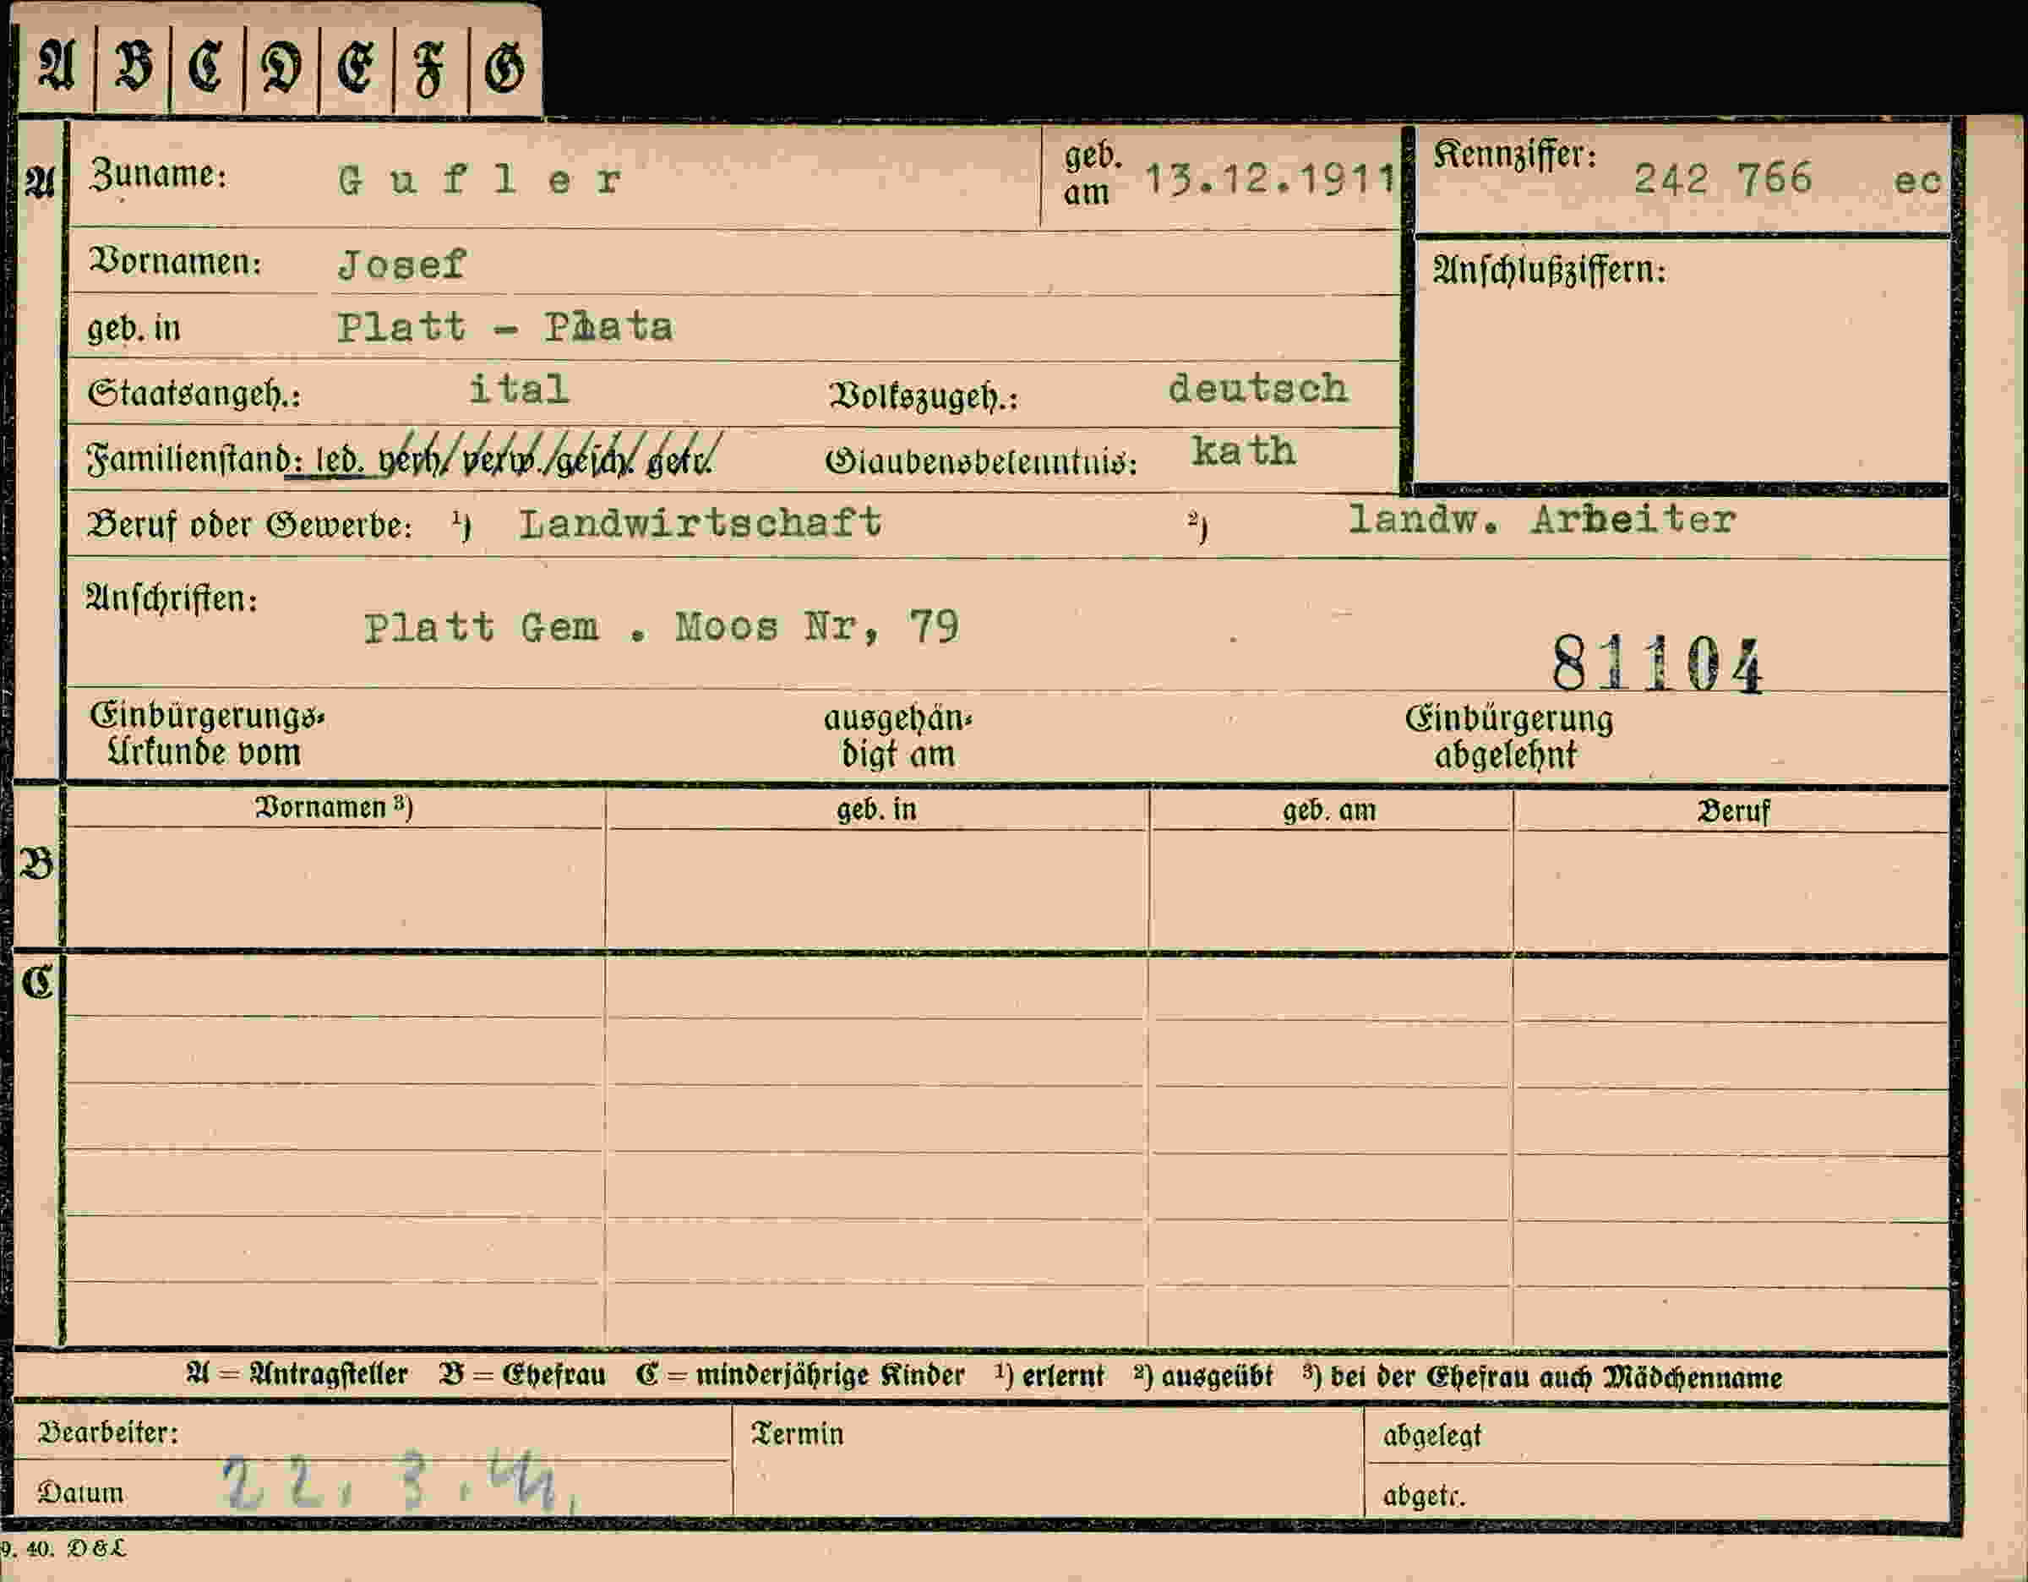Click the 'Anschlußziffern:' label
The image size is (2028, 1582).
1549,270
